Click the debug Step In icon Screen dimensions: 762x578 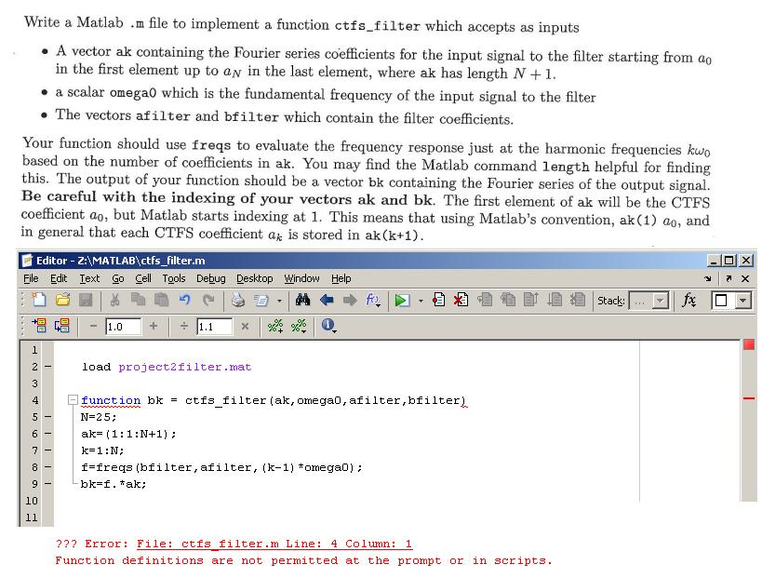(508, 300)
